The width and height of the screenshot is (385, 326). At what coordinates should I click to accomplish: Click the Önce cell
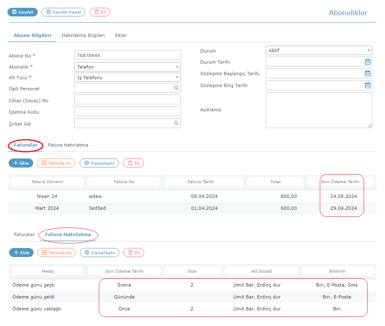(124, 309)
